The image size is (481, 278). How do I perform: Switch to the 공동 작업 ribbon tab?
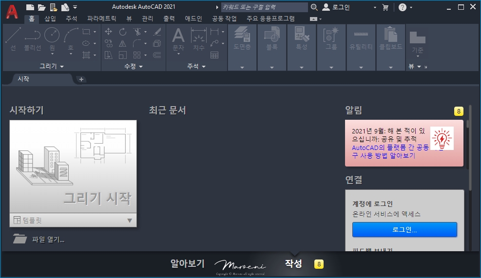pyautogui.click(x=225, y=19)
